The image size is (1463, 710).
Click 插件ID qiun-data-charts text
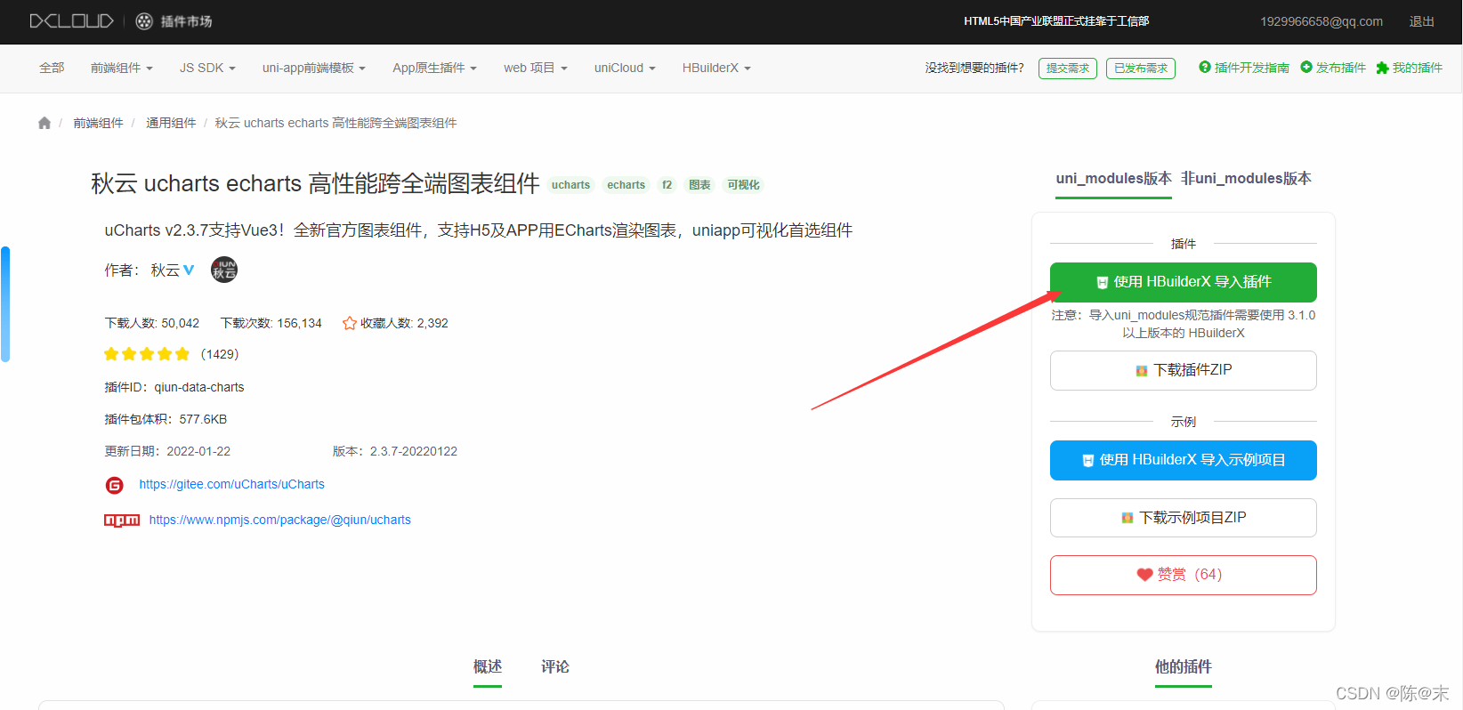tap(174, 387)
